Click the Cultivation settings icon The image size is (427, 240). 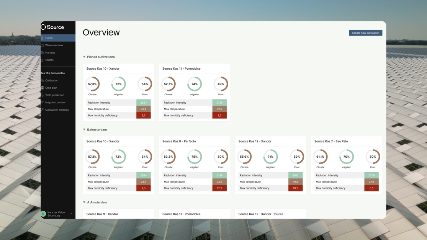pos(42,109)
